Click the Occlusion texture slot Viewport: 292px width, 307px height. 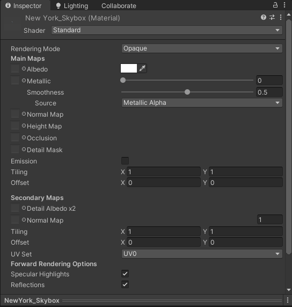[15, 138]
